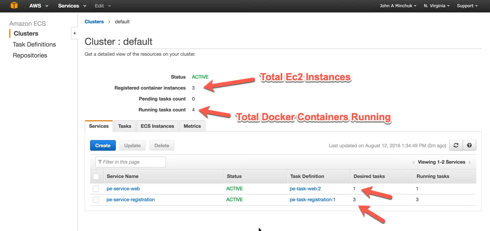Screen dimensions: 490x231
Task: Open the pe-task-web:2 task definition link
Action: click(305, 189)
